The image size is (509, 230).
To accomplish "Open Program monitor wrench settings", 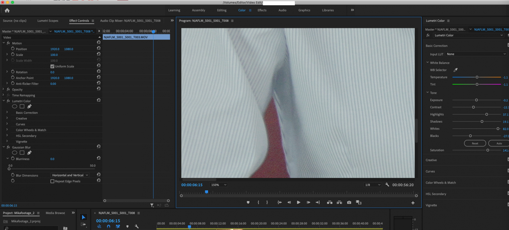I will click(x=387, y=185).
